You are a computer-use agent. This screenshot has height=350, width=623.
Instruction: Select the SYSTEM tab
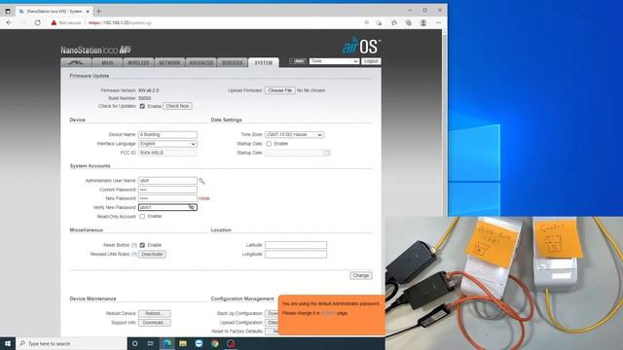[x=264, y=62]
